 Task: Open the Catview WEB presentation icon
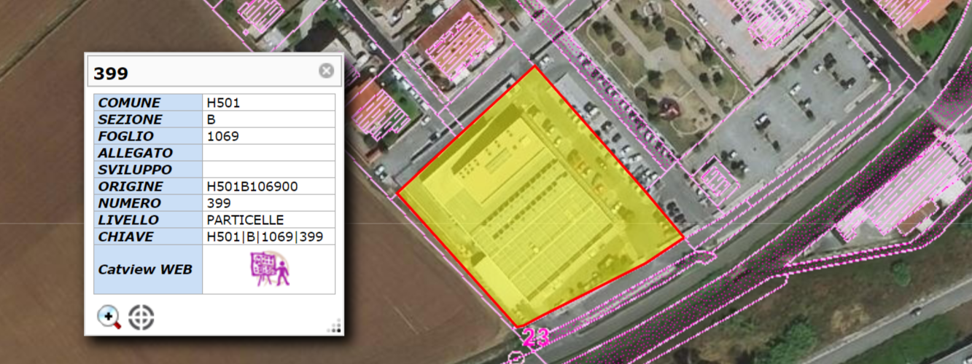click(269, 269)
